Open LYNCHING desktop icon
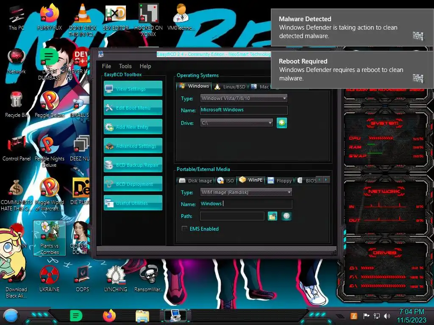434x325 pixels. tap(116, 279)
